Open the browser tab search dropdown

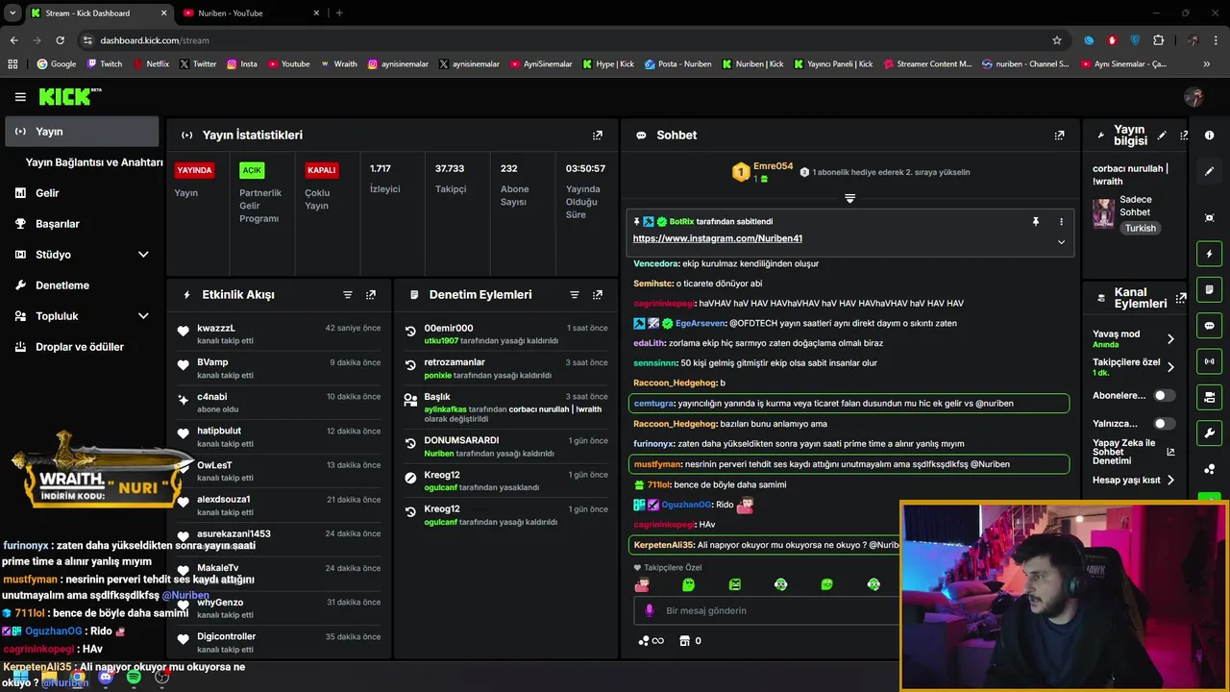coord(12,12)
